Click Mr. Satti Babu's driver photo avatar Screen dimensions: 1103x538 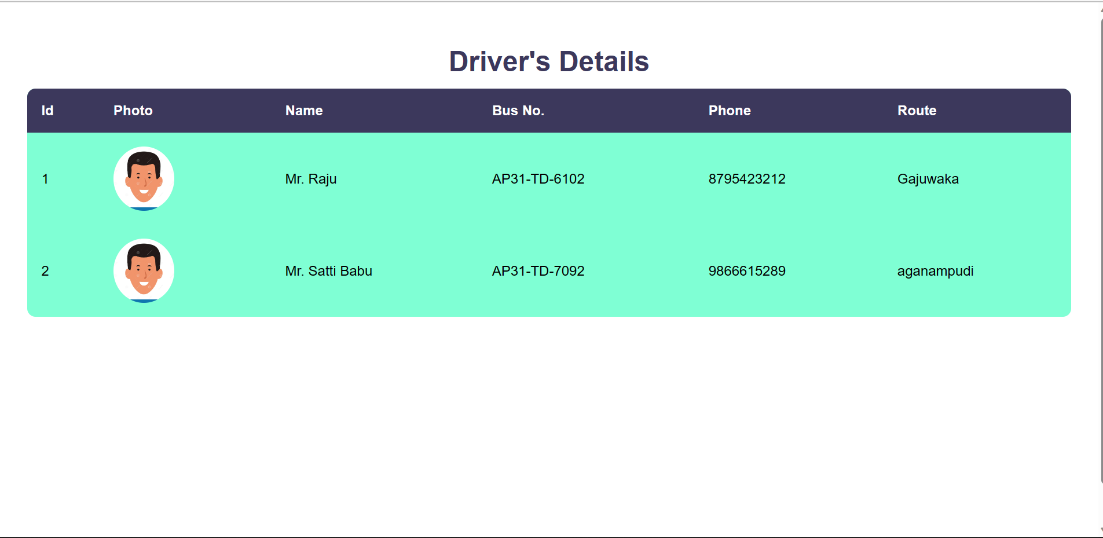144,270
